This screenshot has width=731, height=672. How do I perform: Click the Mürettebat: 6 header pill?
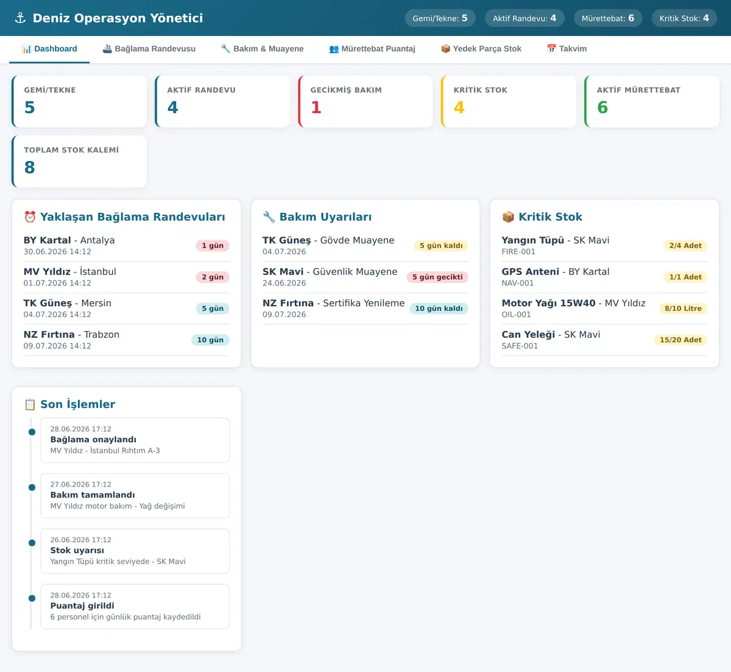coord(608,18)
